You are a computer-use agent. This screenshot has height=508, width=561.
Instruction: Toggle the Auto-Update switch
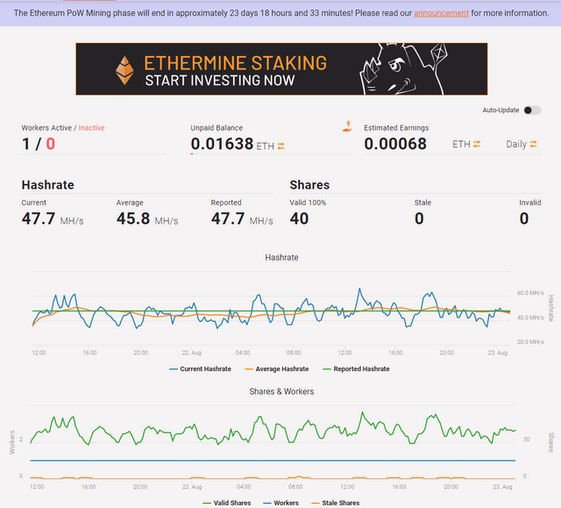pos(532,111)
